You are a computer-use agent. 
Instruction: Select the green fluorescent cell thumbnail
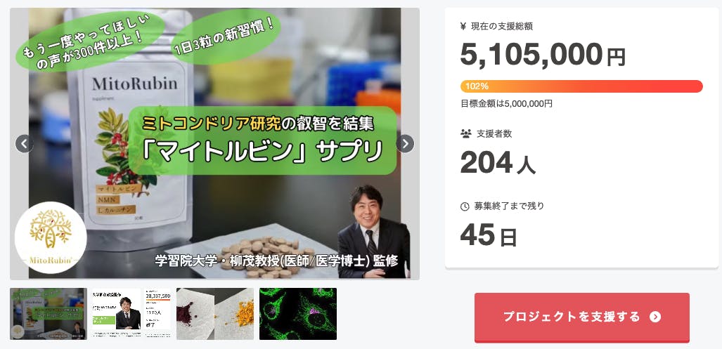coord(298,314)
